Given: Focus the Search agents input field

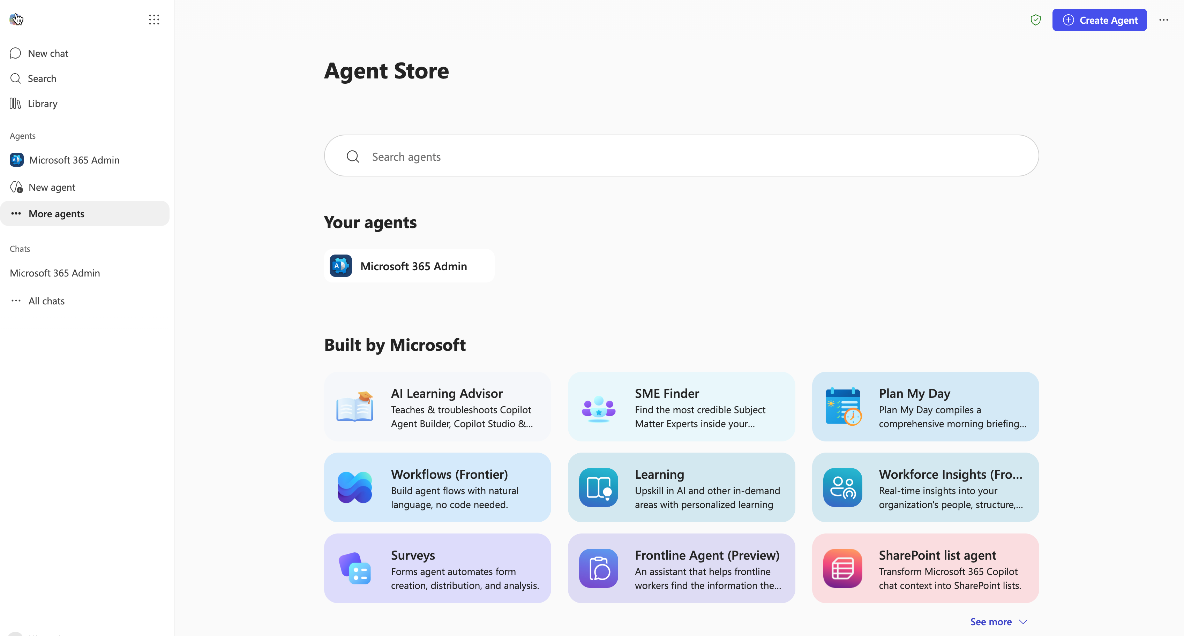Looking at the screenshot, I should (681, 156).
